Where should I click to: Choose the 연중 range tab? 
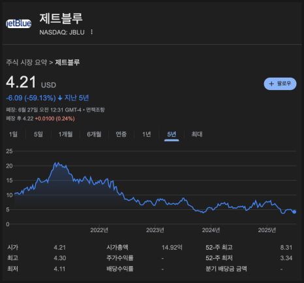[121, 134]
